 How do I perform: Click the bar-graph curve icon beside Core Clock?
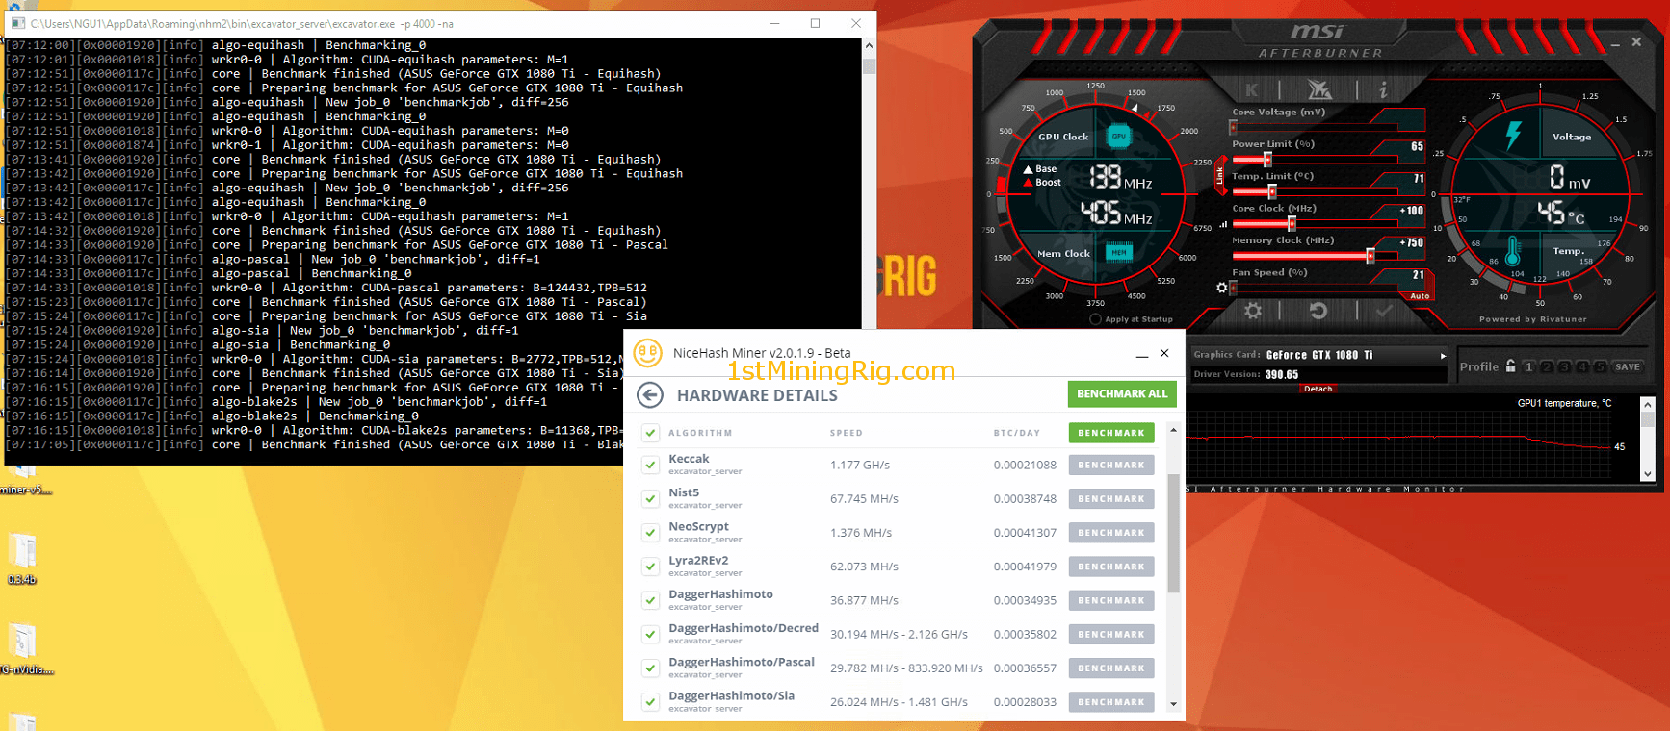pyautogui.click(x=1223, y=224)
